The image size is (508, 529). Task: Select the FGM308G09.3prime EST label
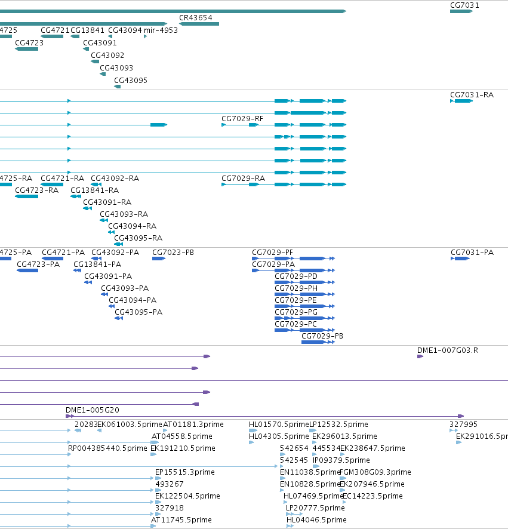[x=375, y=472]
